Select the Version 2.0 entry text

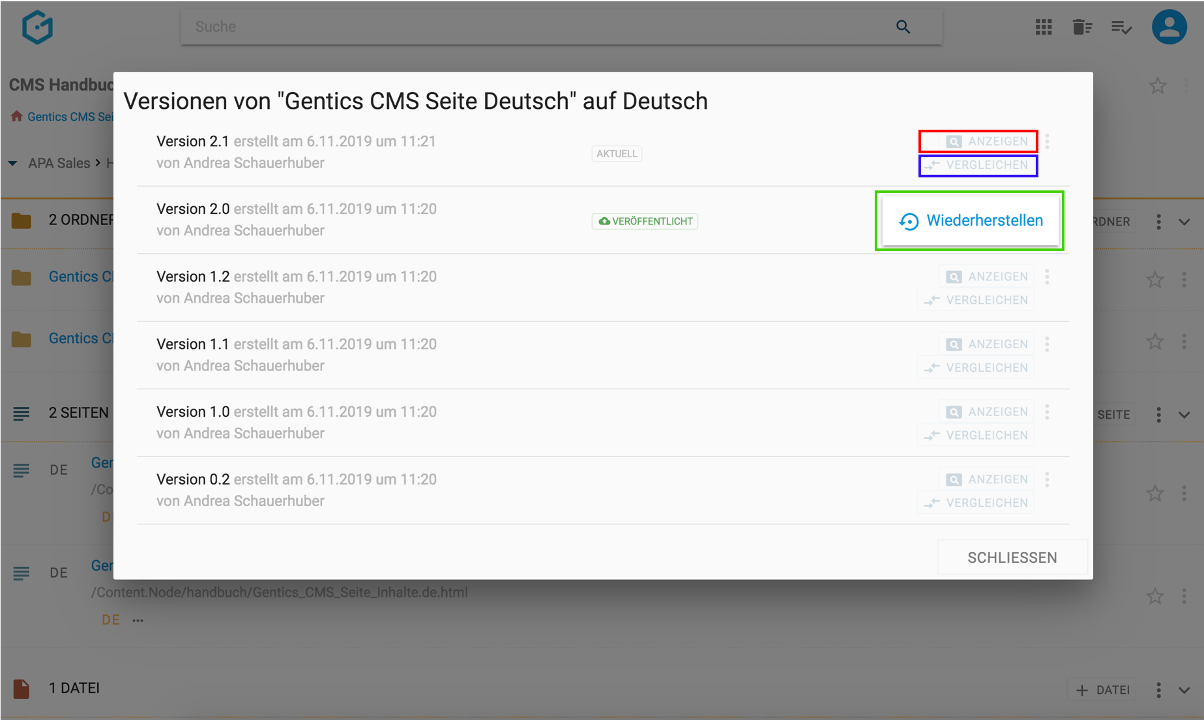(297, 220)
